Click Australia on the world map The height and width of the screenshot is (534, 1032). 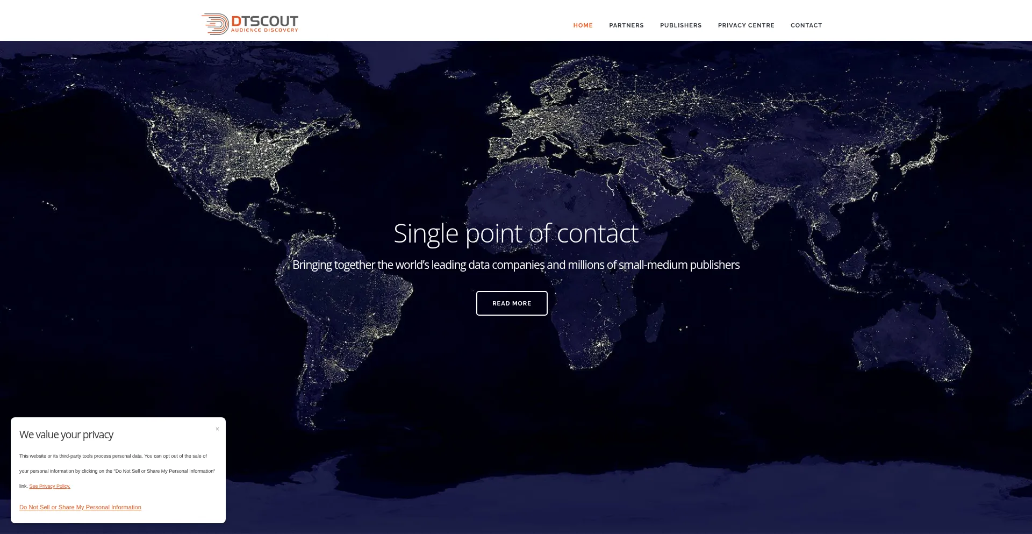coord(908,344)
